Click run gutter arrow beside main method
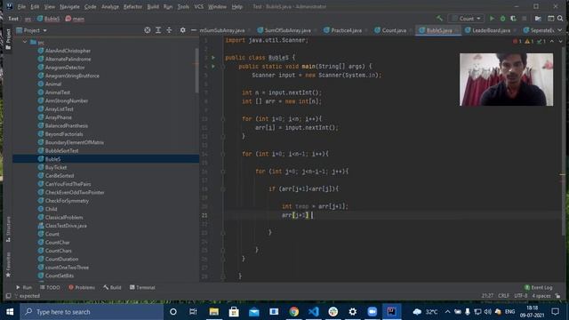569x320 pixels. click(213, 67)
